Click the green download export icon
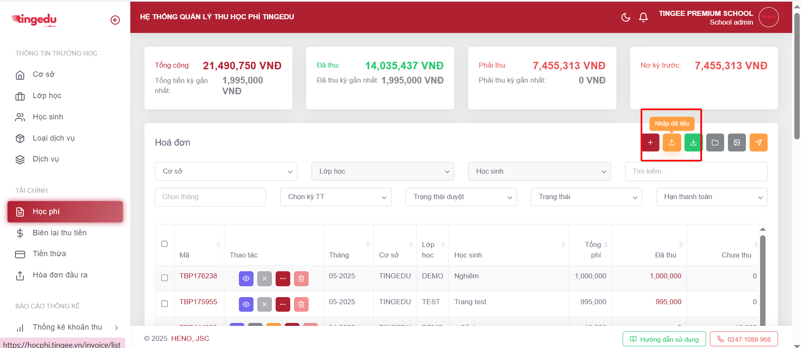The height and width of the screenshot is (348, 801). tap(693, 143)
